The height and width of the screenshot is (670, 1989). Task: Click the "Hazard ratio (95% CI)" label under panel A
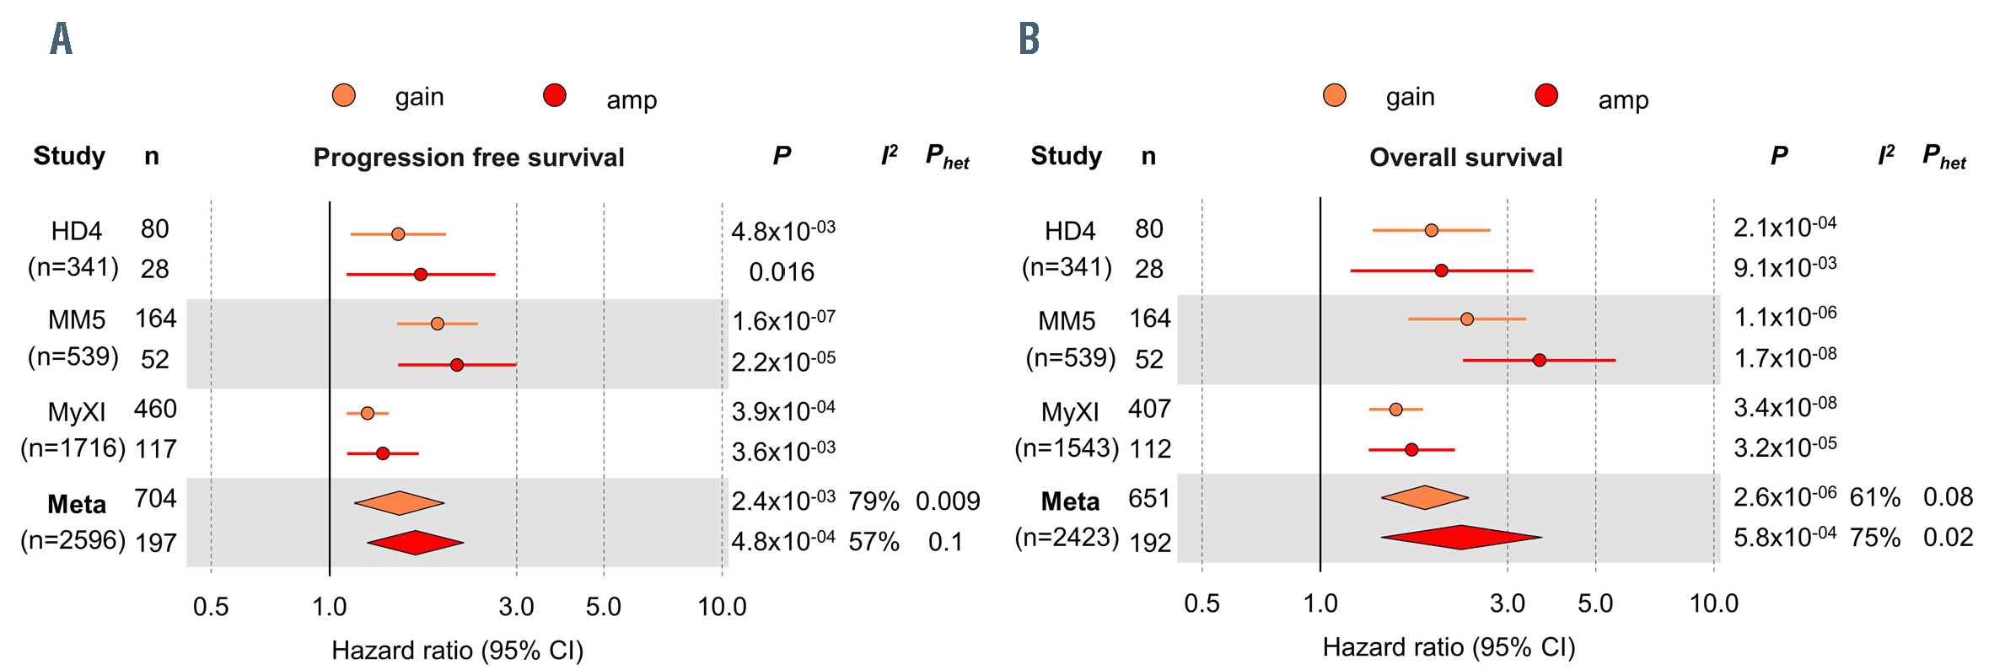click(457, 650)
